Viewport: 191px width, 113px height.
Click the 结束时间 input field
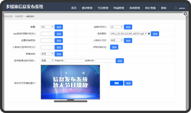coord(105,61)
